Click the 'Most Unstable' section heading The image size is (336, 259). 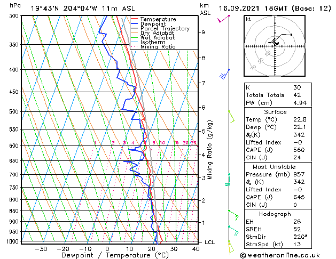tap(274, 167)
